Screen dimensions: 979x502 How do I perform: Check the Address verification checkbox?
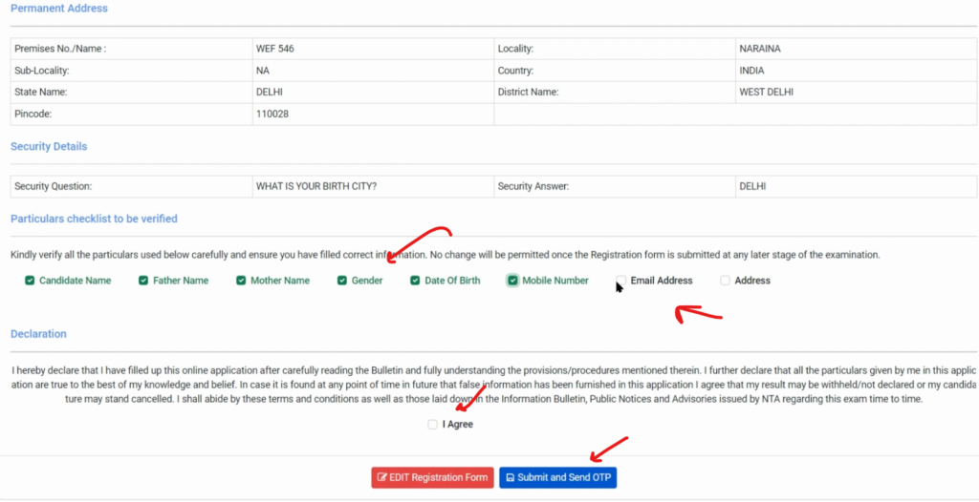(725, 281)
